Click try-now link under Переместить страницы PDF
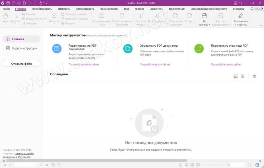This screenshot has height=168, width=264. [x=226, y=64]
